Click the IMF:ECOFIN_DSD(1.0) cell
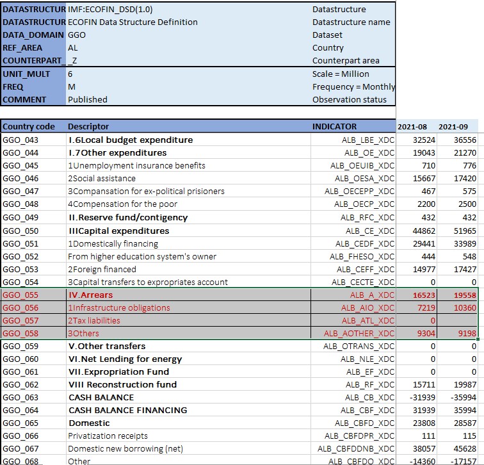 click(x=110, y=9)
